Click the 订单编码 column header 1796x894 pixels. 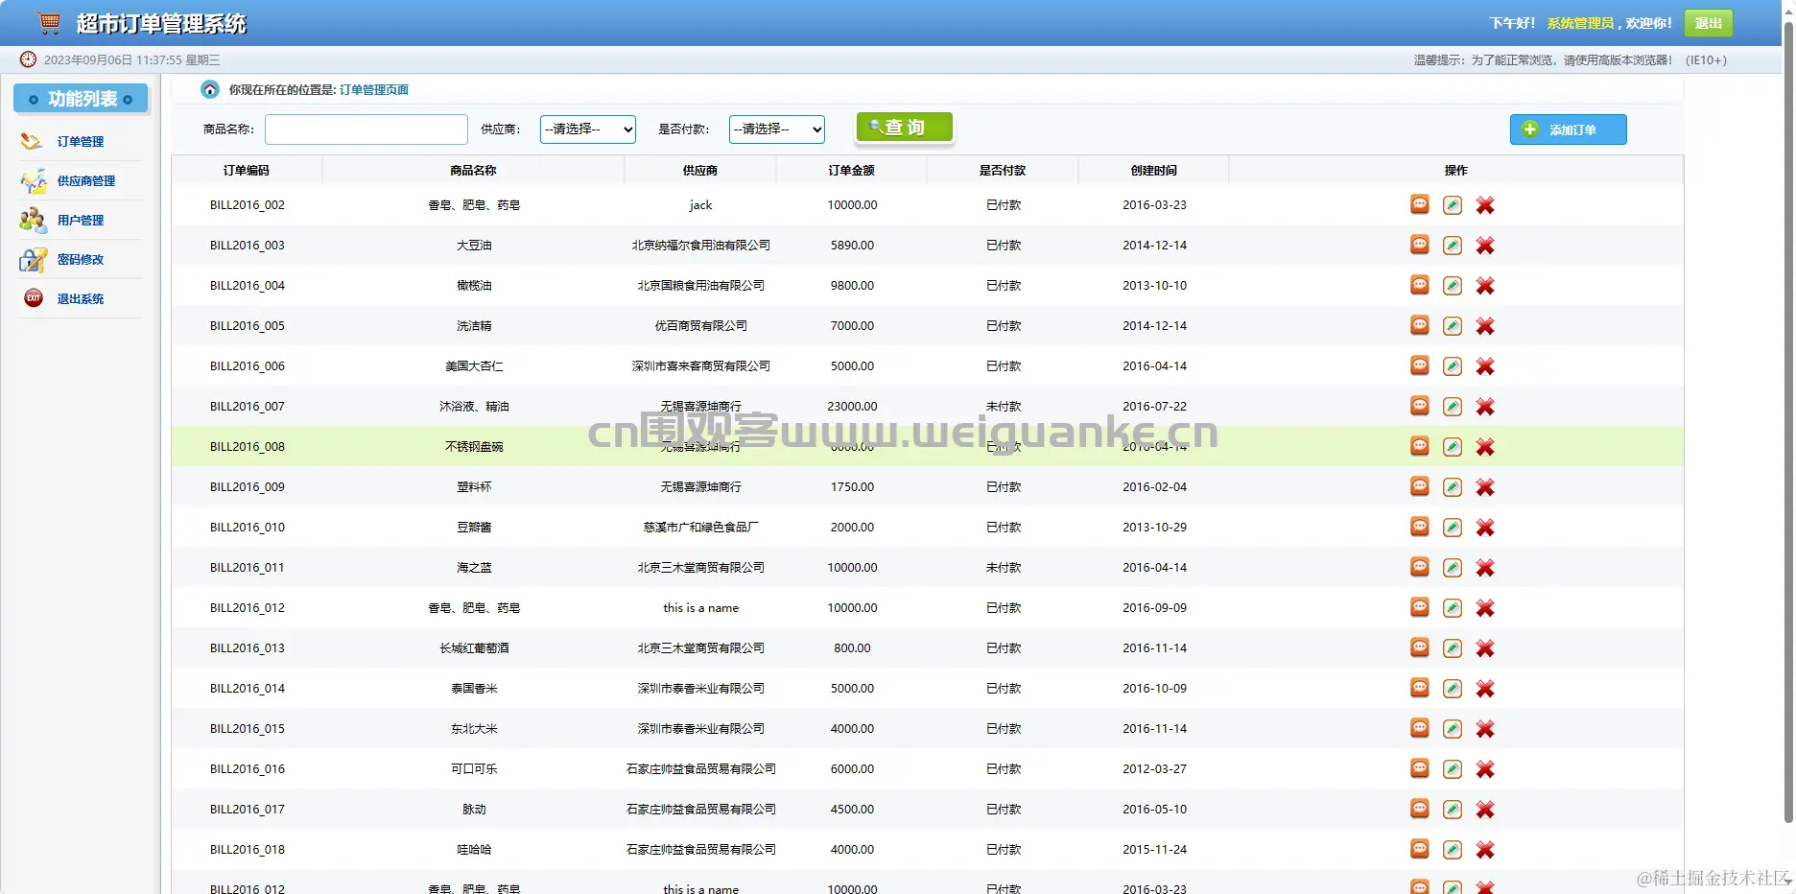point(247,170)
